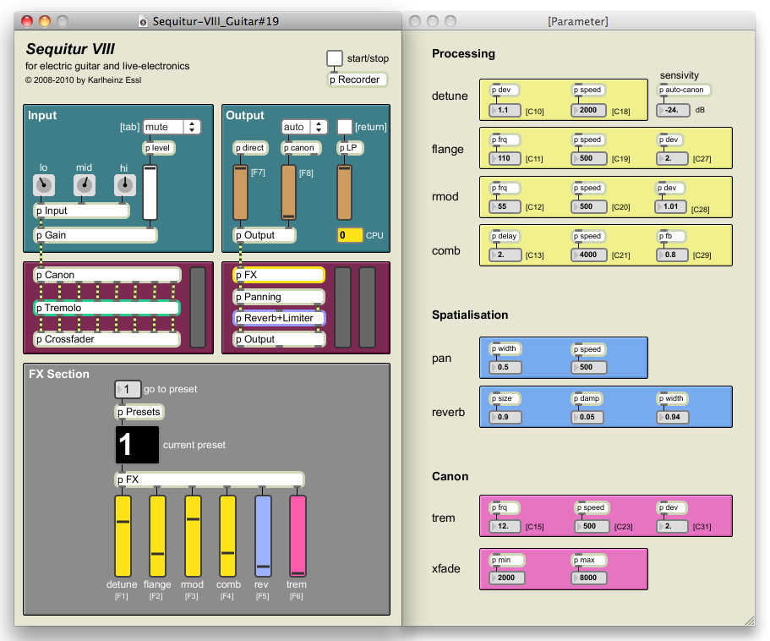Viewport: 770px width, 641px height.
Task: Open the mute input mode dropdown
Action: coord(172,127)
